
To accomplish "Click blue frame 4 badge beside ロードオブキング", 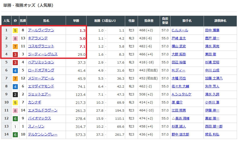I will click(15, 70).
